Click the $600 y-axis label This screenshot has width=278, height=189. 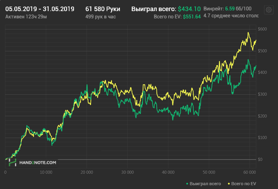[x=263, y=29]
